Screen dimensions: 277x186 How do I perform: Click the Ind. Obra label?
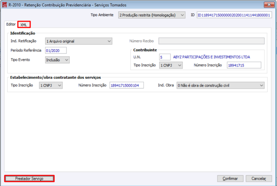coord(166,85)
